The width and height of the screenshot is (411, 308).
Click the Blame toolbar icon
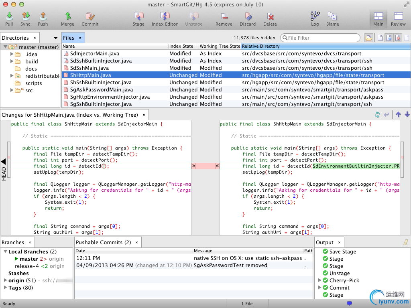(332, 16)
